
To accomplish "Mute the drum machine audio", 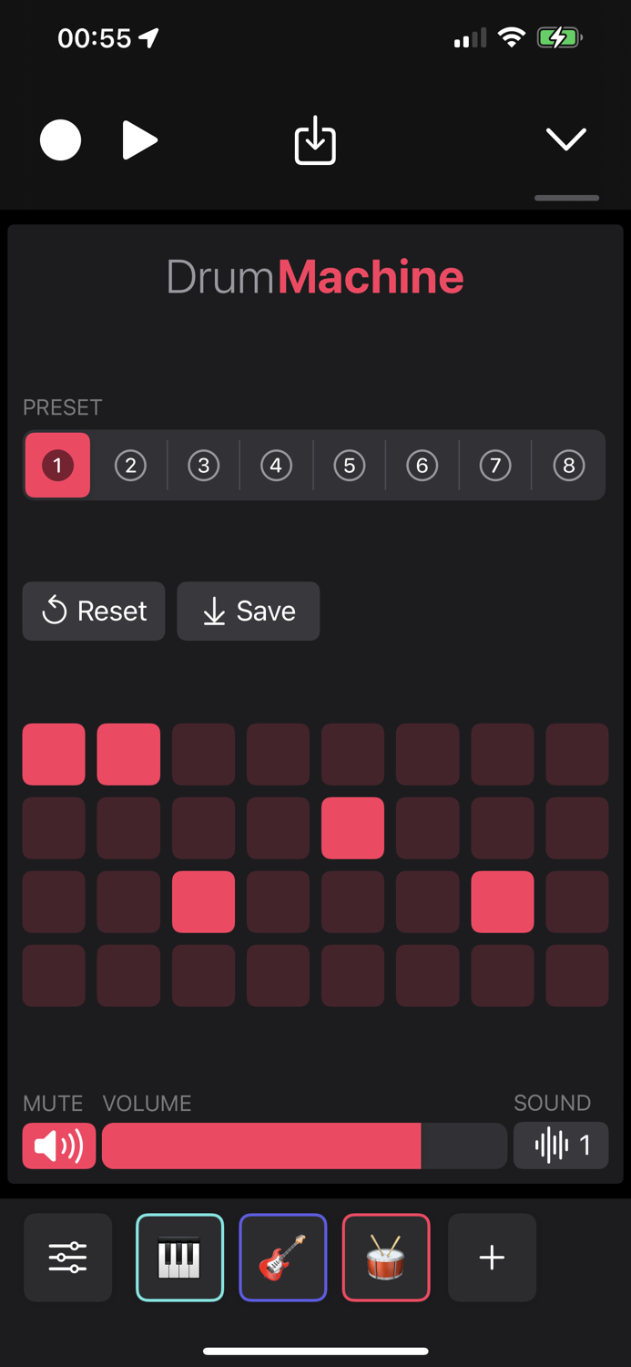I will [x=58, y=1145].
